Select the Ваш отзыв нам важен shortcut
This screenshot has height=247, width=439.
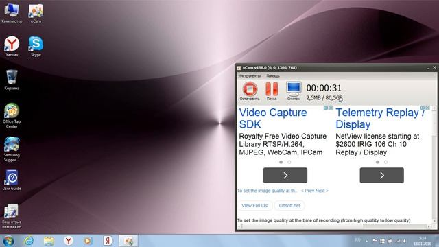coord(12,216)
